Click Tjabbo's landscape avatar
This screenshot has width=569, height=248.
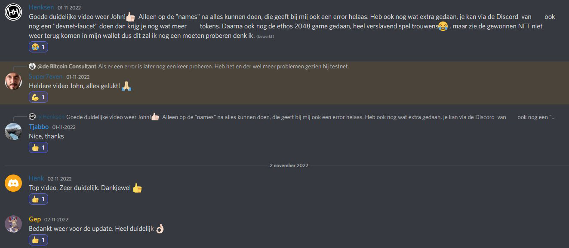13,132
